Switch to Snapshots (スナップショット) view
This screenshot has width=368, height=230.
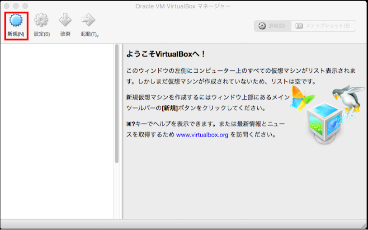pyautogui.click(x=323, y=26)
